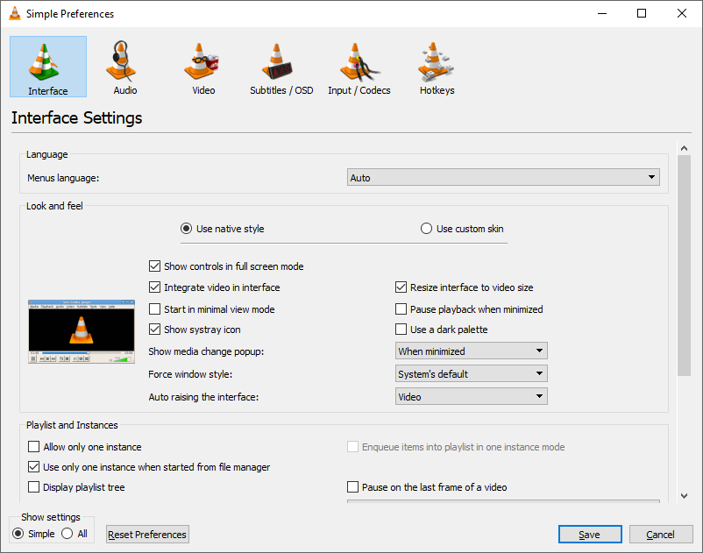Enable Allow only one instance

click(34, 447)
